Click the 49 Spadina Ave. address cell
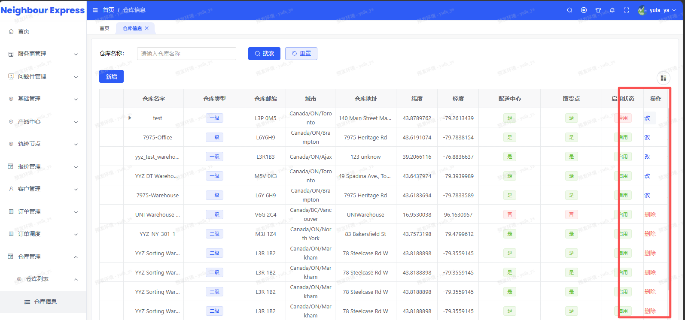This screenshot has width=685, height=320. point(365,176)
